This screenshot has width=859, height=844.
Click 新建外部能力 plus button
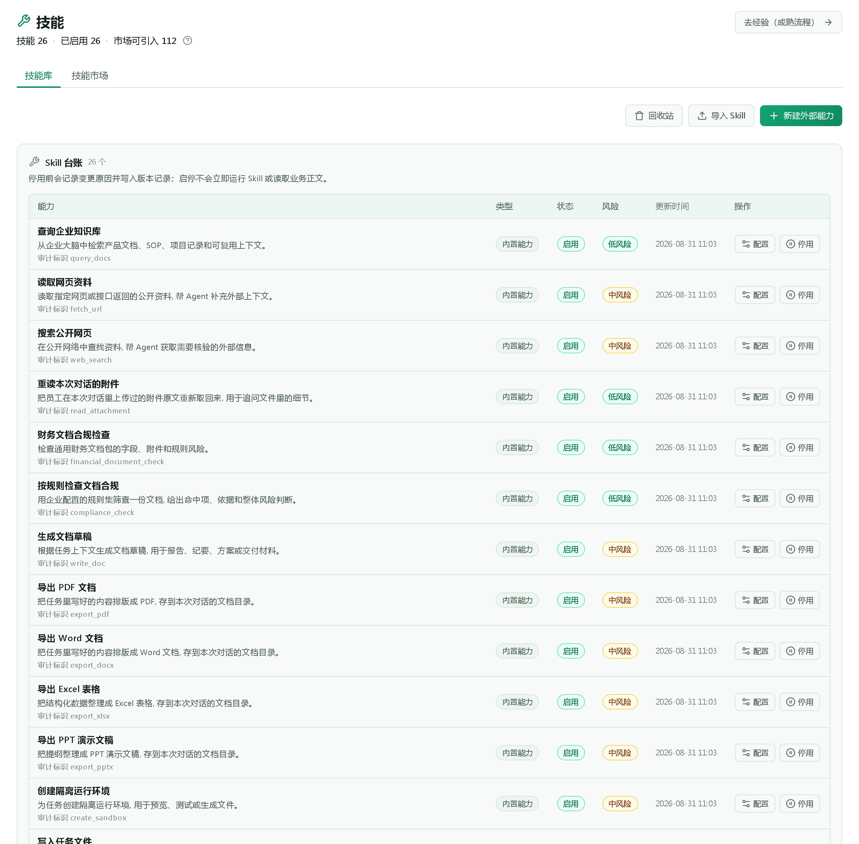pyautogui.click(x=800, y=116)
